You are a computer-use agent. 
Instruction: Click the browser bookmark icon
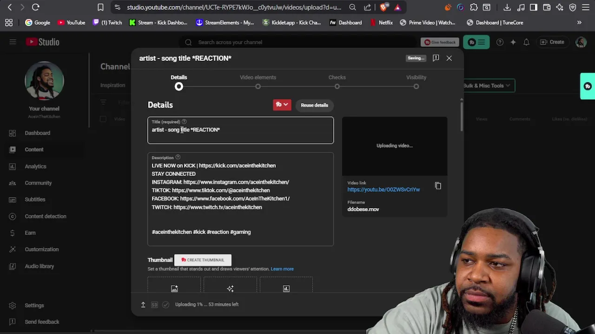(100, 7)
